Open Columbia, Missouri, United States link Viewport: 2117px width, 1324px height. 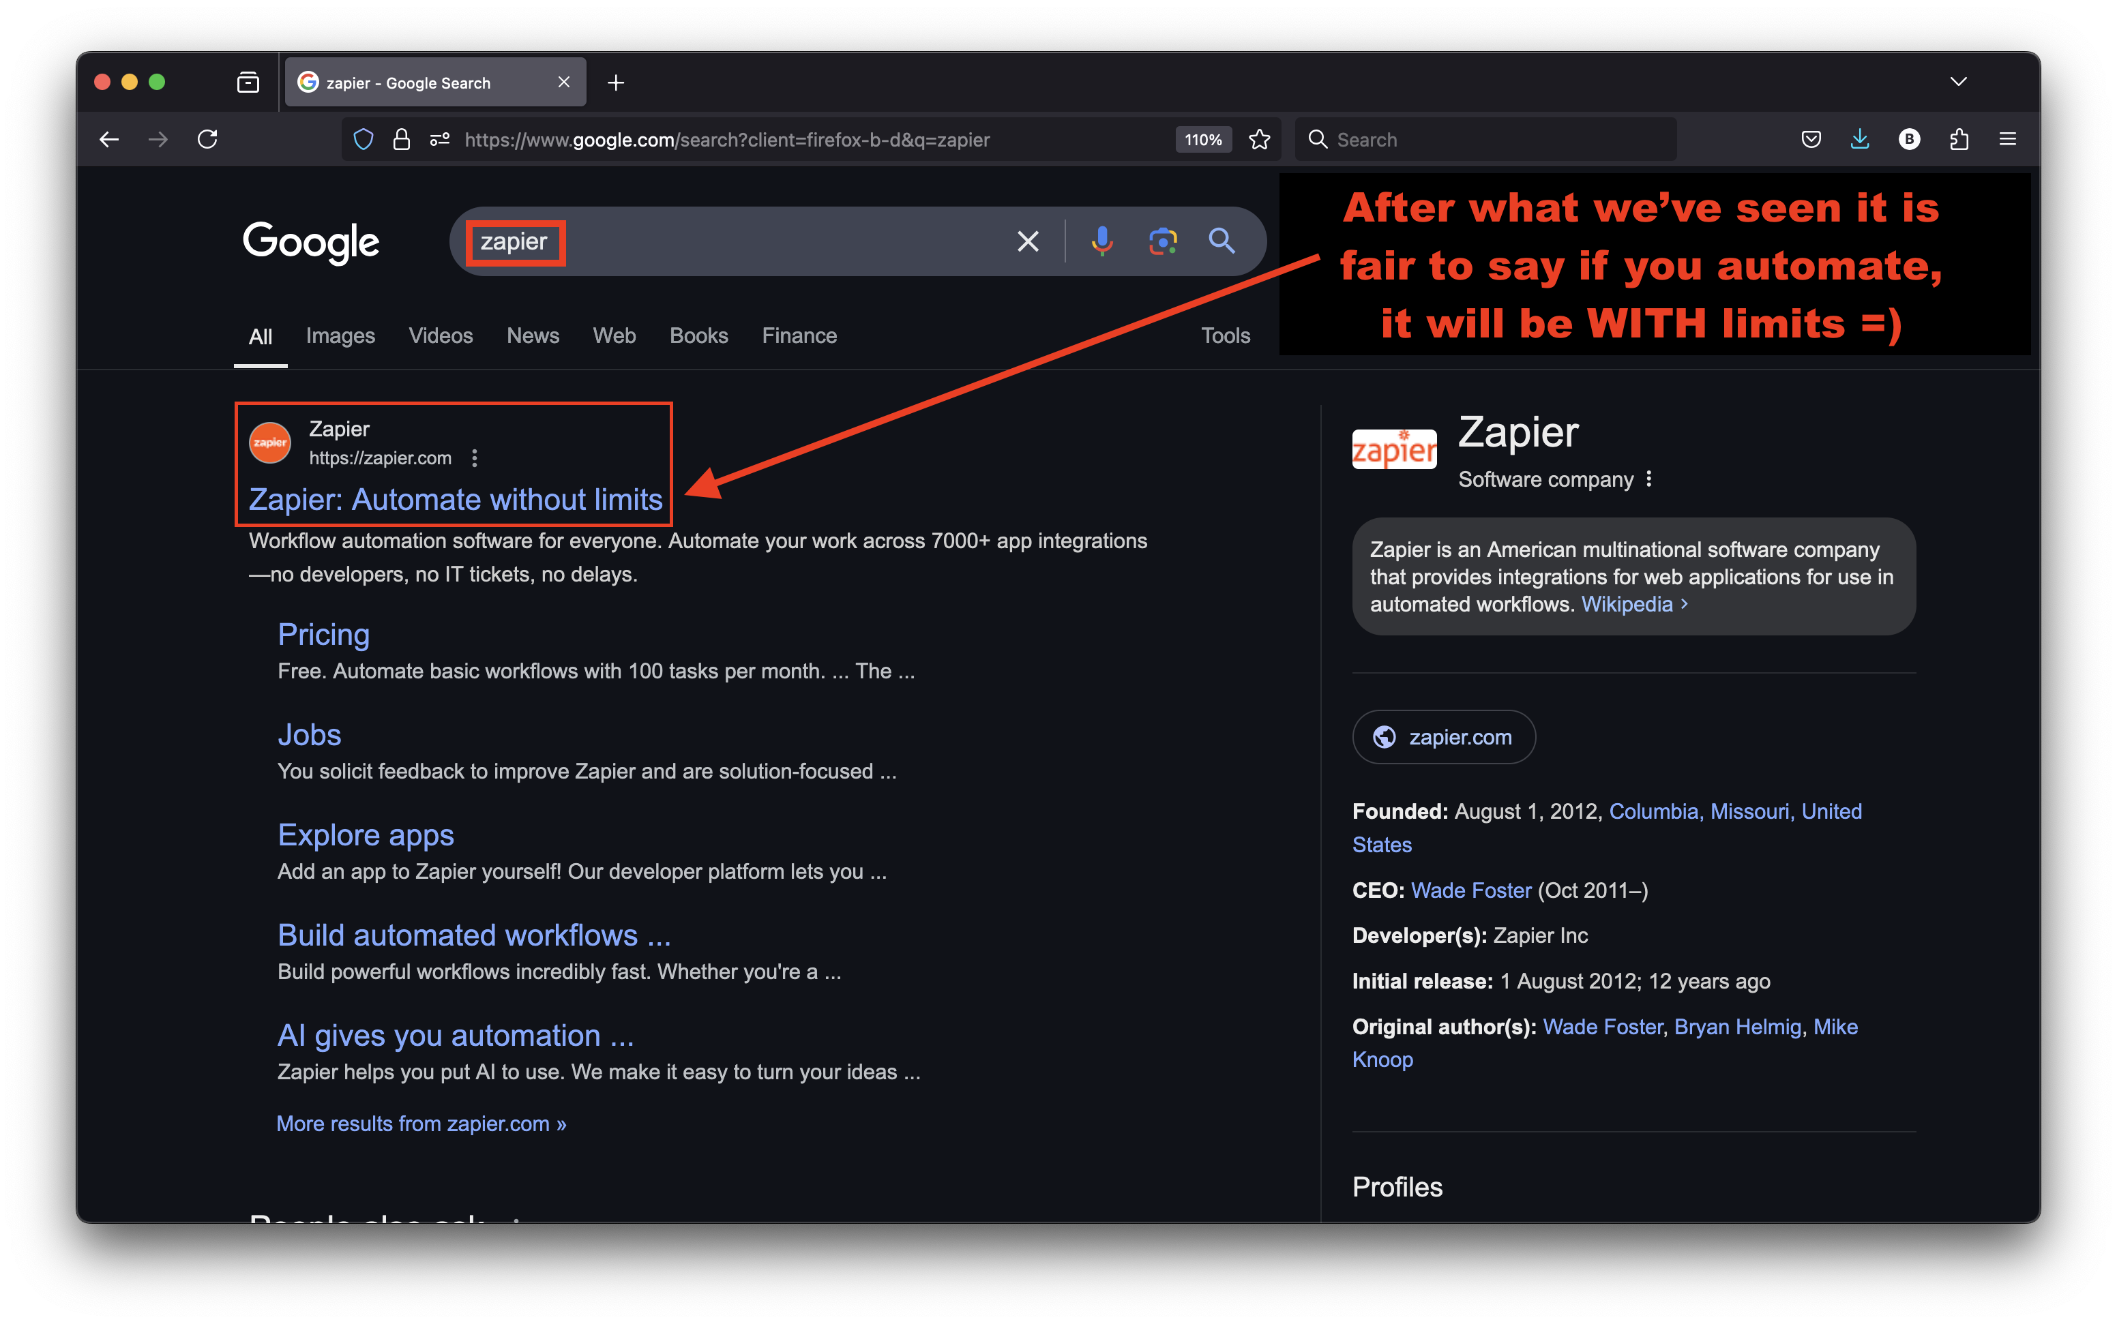tap(1734, 812)
